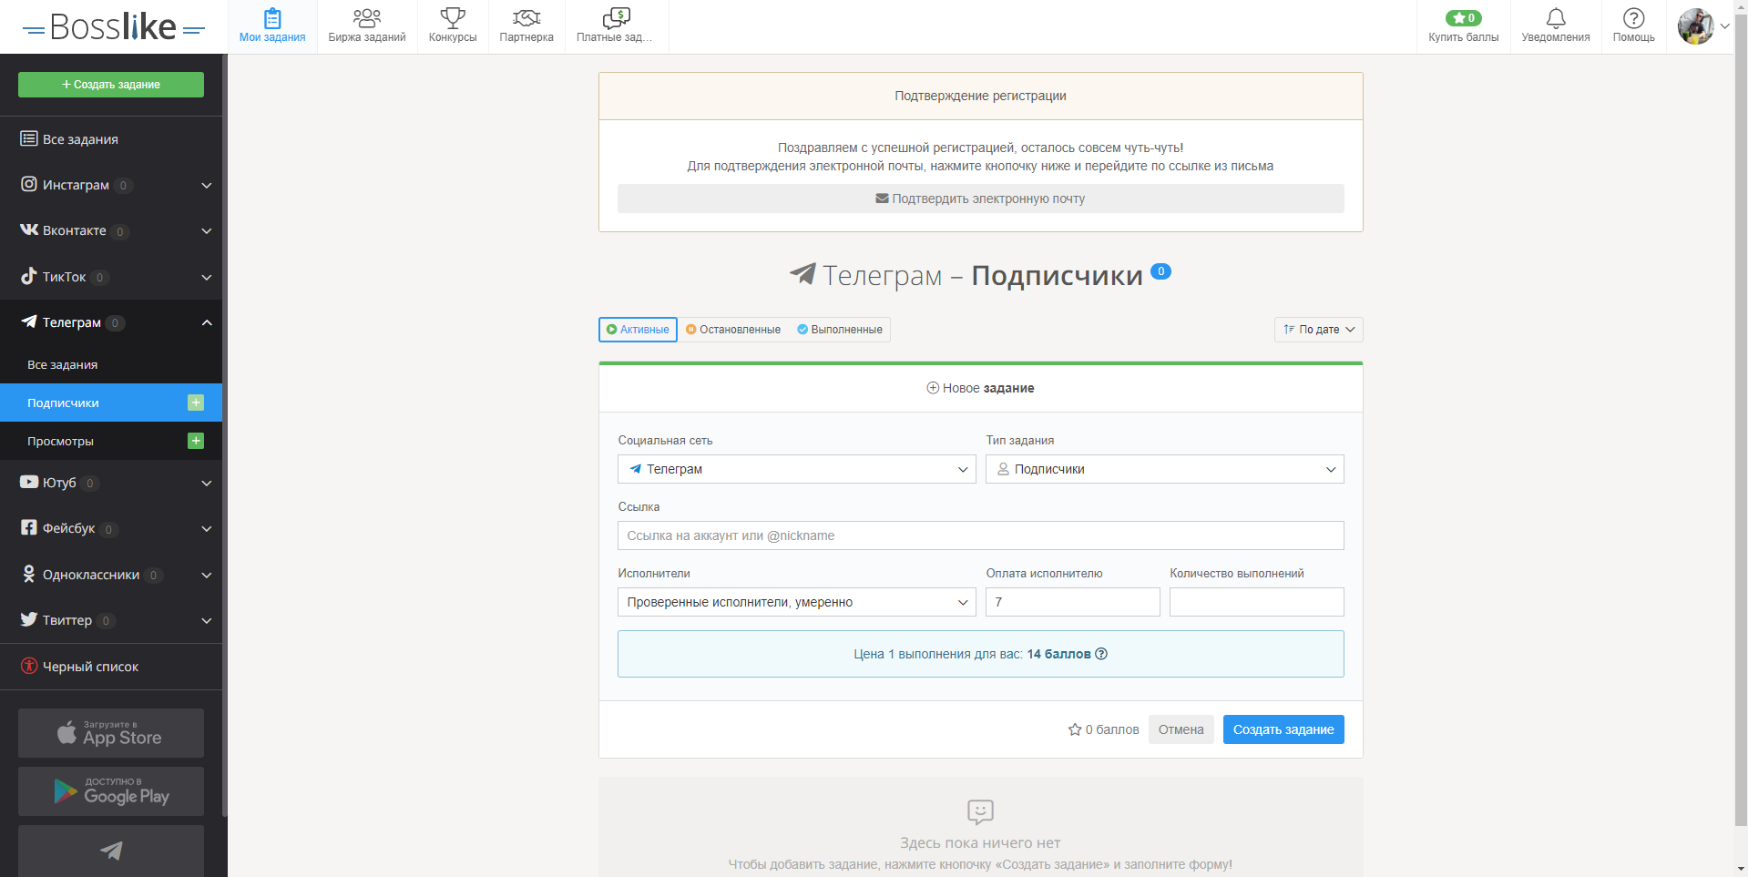
Task: Open the Черный список link
Action: (90, 667)
